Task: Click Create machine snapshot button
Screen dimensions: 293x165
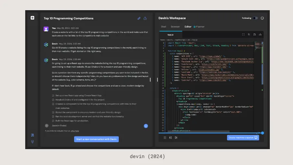Action: tap(243, 138)
